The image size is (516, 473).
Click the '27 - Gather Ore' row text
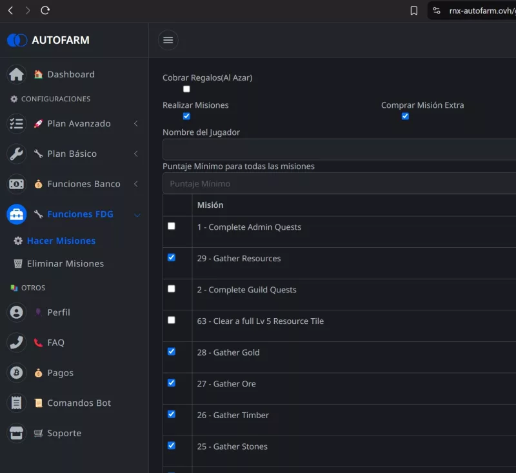click(x=226, y=384)
